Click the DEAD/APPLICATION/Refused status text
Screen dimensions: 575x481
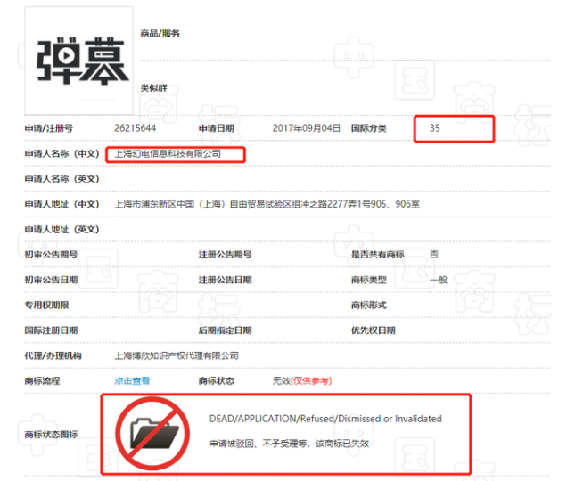[x=325, y=419]
